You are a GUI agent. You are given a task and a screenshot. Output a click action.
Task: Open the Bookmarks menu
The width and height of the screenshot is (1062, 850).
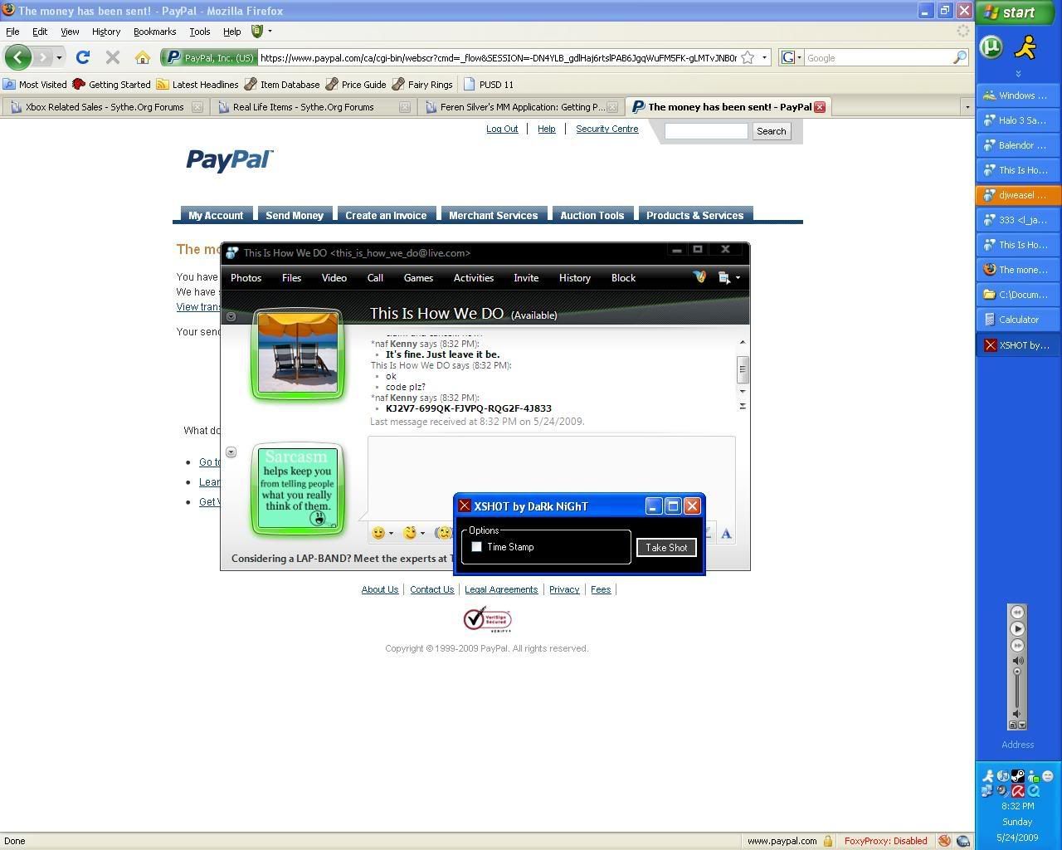tap(154, 31)
